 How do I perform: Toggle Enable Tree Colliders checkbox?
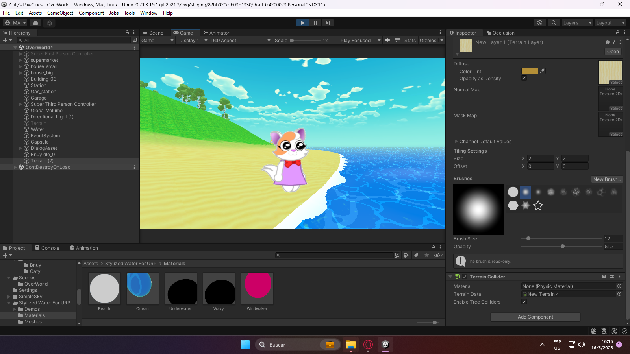tap(524, 302)
